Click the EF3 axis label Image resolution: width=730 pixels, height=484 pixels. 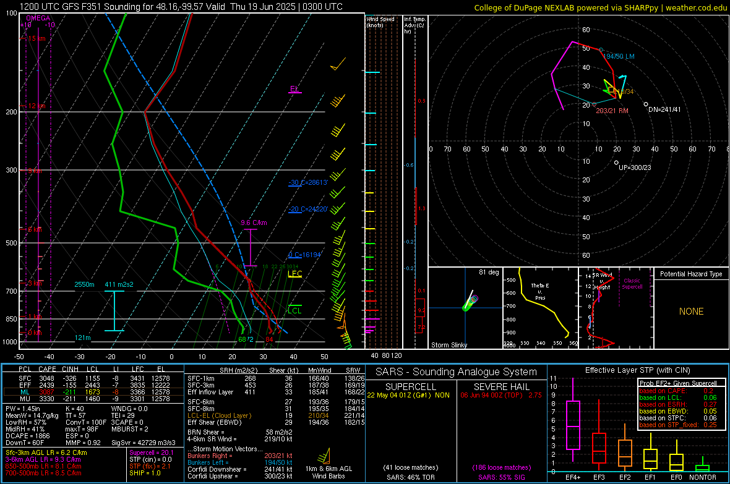[599, 477]
